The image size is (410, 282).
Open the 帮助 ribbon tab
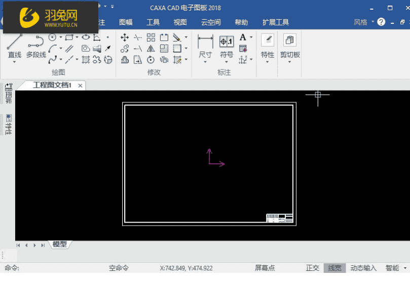pos(241,22)
